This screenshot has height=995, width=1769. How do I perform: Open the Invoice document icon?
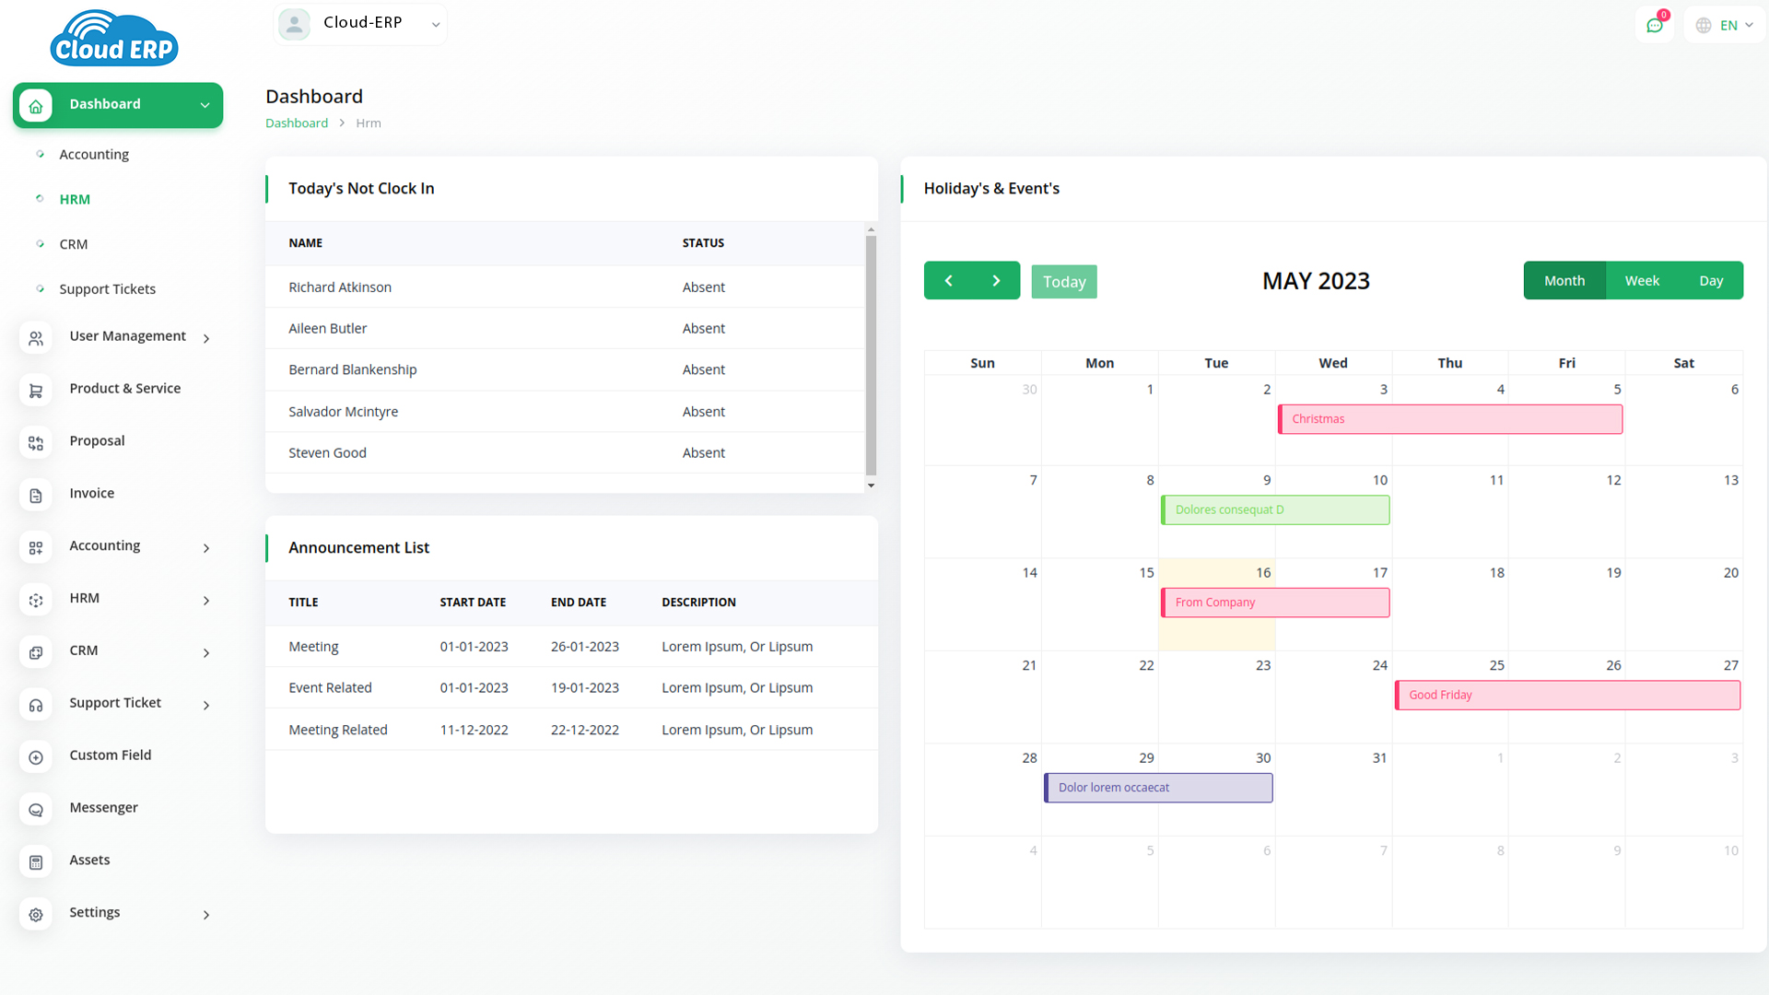coord(36,496)
